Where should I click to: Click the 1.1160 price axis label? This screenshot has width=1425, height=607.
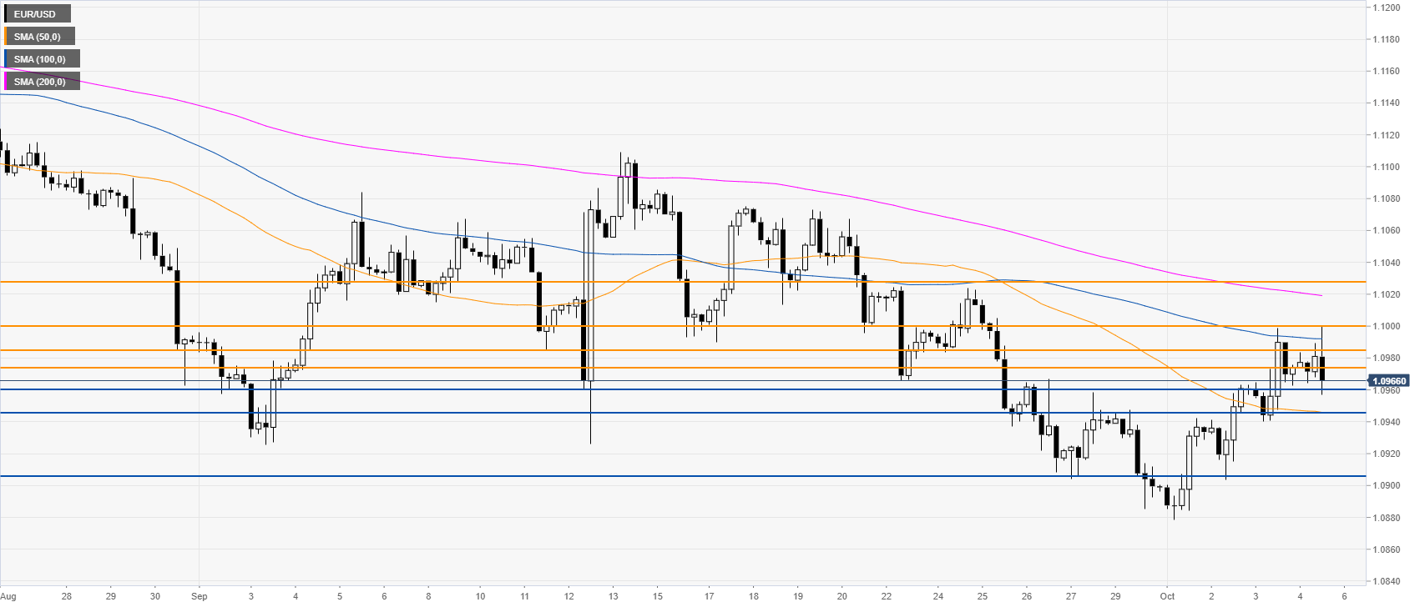tap(1387, 71)
